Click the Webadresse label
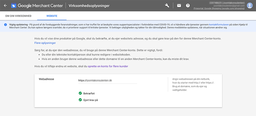256x116 pixels. pyautogui.click(x=46, y=79)
